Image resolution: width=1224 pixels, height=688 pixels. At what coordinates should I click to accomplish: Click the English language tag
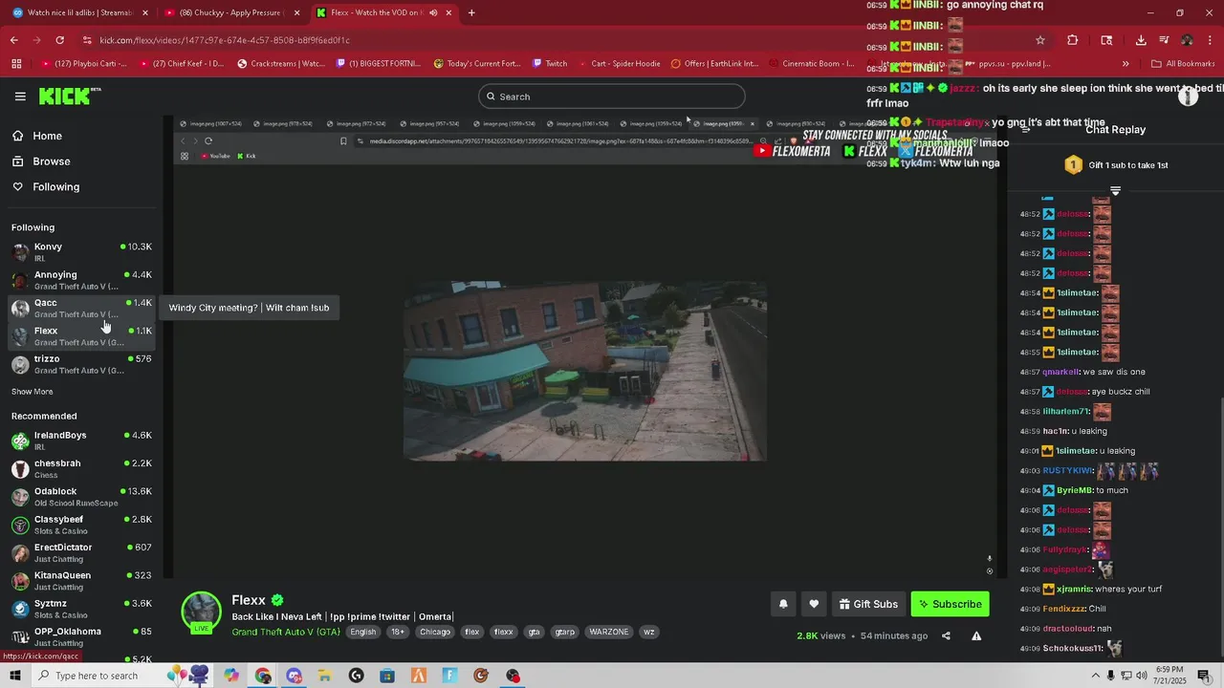coord(363,632)
